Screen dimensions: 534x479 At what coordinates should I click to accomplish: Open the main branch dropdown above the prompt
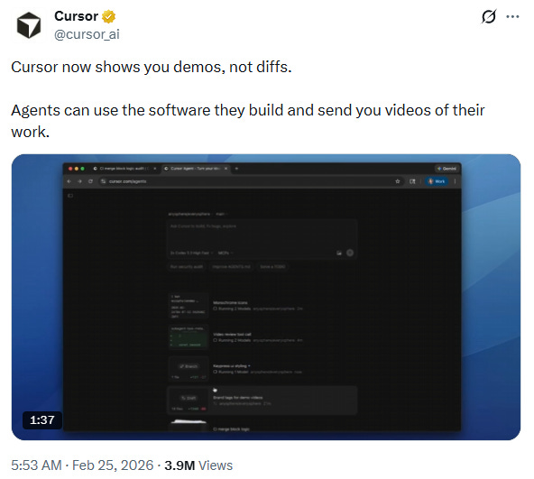click(221, 214)
